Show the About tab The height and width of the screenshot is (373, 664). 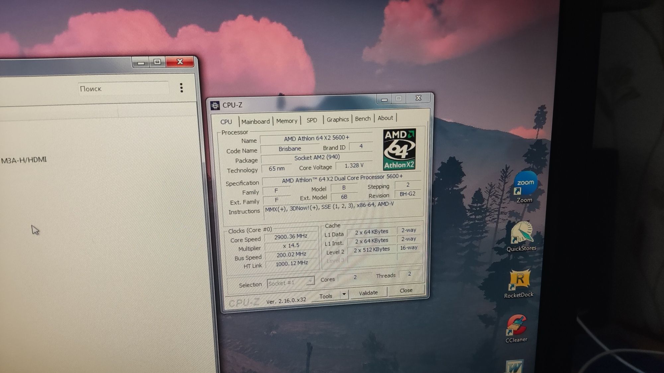pyautogui.click(x=385, y=118)
